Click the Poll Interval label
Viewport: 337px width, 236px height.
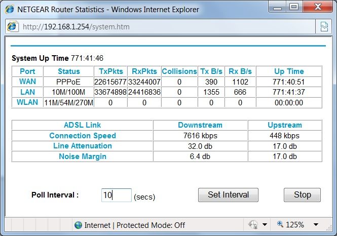tap(55, 195)
